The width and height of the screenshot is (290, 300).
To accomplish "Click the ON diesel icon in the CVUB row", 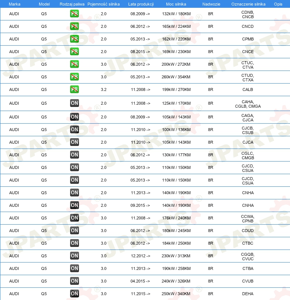I will point(74,281).
